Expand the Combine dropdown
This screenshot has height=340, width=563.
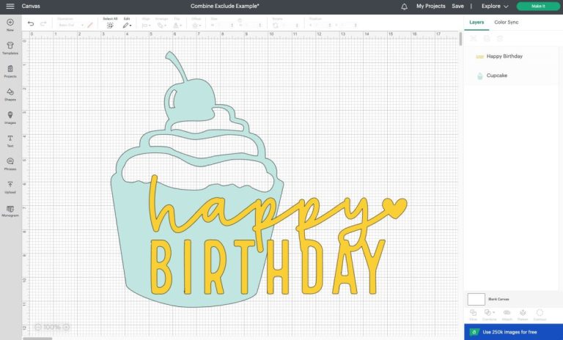point(489,314)
